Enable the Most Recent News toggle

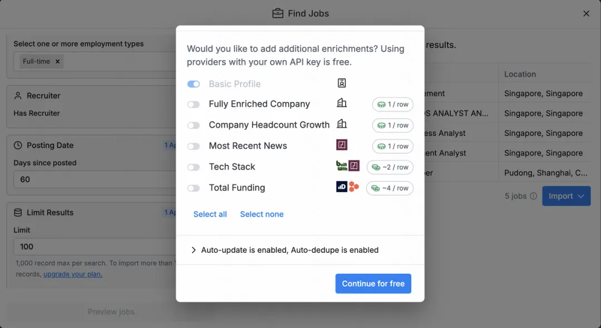click(194, 146)
